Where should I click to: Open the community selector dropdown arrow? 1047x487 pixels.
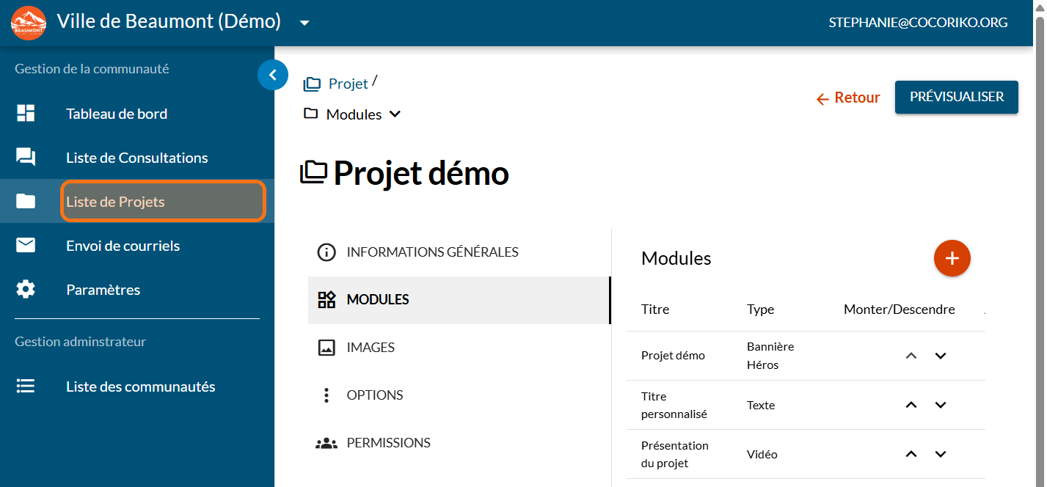coord(304,23)
